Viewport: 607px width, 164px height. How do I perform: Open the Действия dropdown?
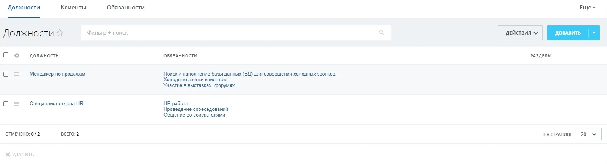tap(520, 33)
